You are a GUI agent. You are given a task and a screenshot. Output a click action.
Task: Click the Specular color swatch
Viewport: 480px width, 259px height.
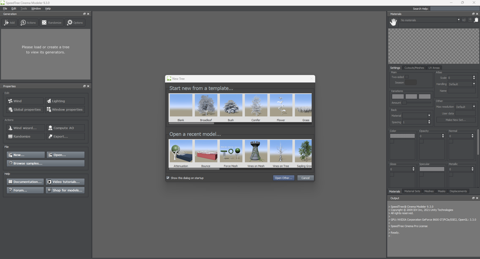432,169
